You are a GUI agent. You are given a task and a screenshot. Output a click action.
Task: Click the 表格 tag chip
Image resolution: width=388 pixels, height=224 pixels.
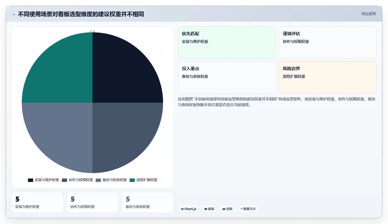(x=209, y=209)
